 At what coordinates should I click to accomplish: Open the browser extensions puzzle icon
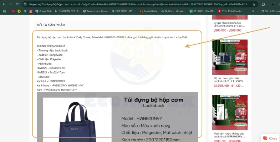coord(263,4)
